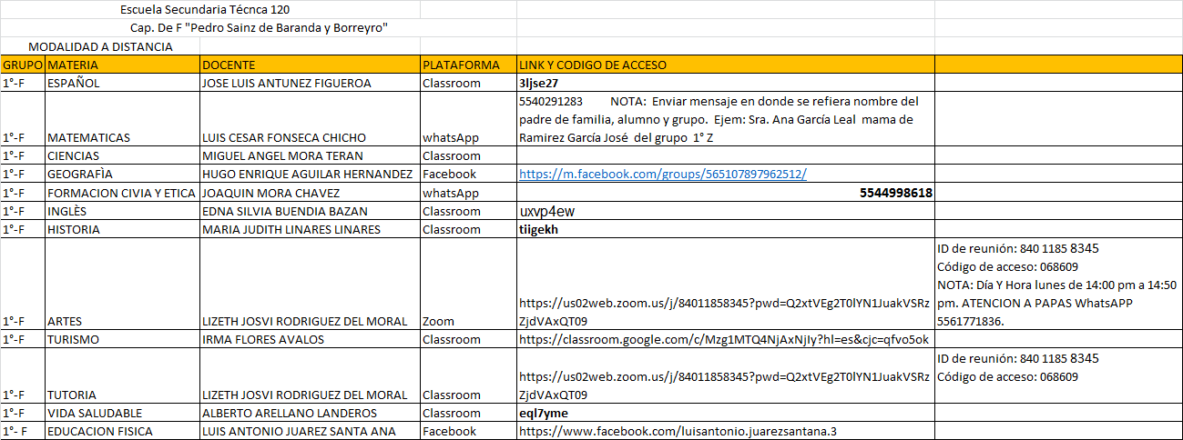This screenshot has height=440, width=1183.
Task: Select the Classroom cell in CIENCIAS row
Action: click(468, 155)
